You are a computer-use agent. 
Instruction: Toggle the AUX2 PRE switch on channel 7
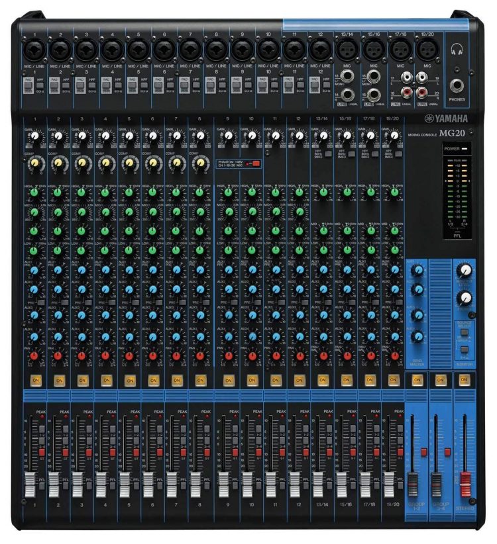pos(182,302)
